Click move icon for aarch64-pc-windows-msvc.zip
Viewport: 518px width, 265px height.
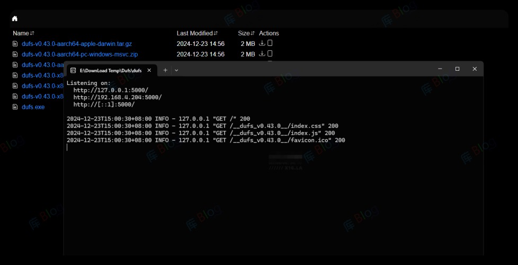coord(270,54)
